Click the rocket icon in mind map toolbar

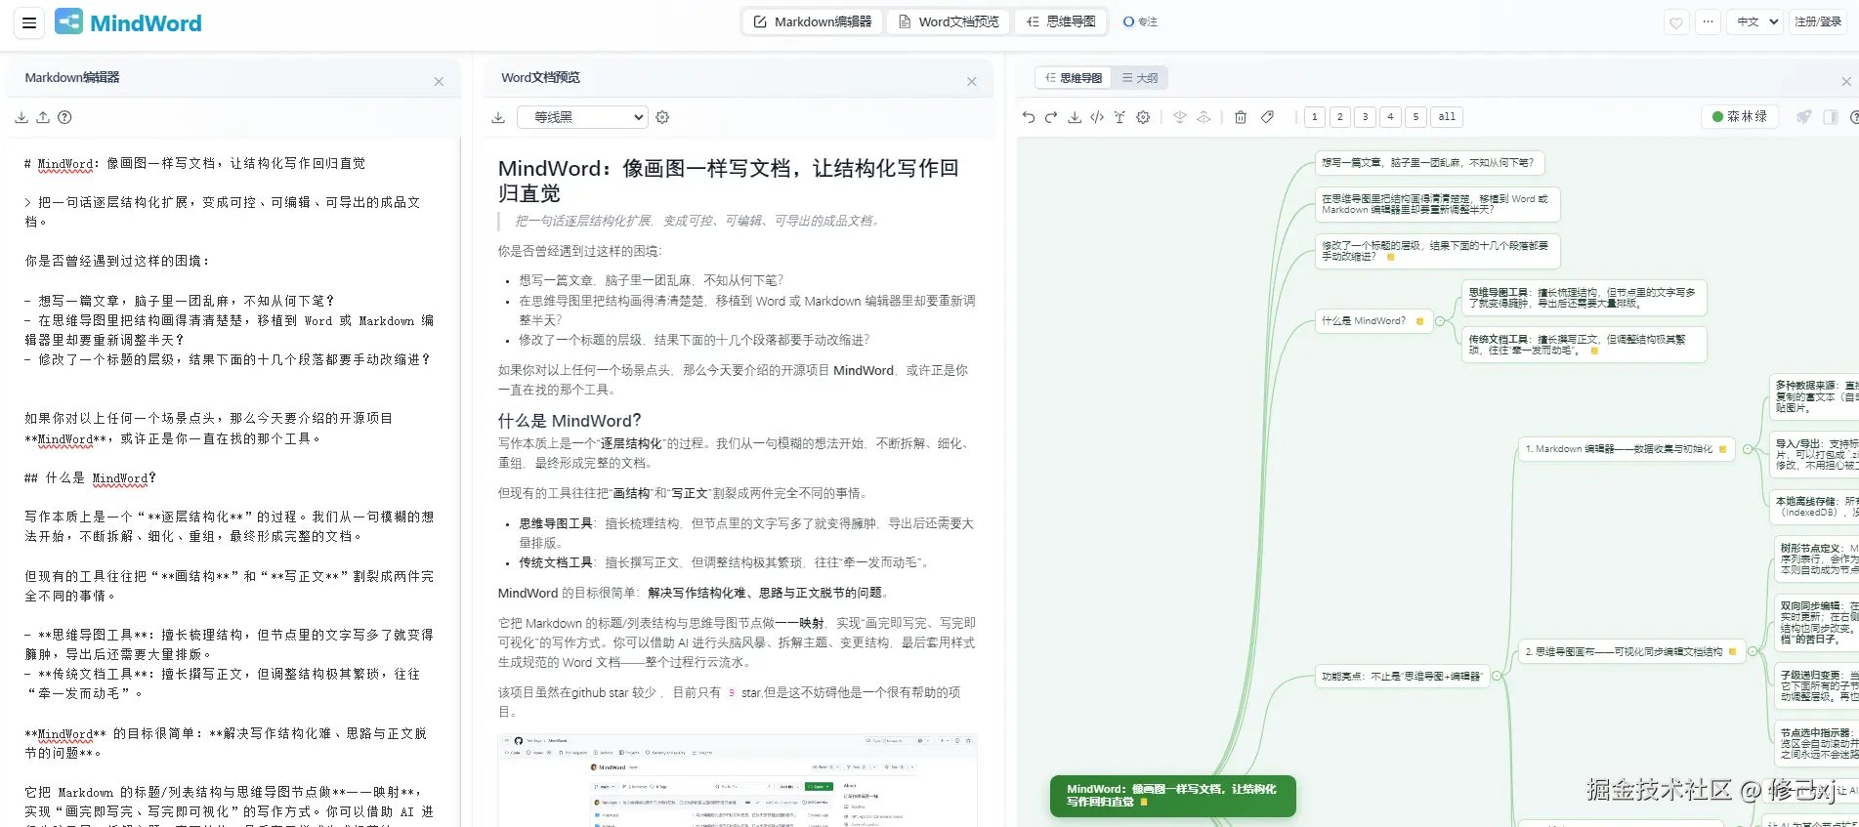(x=1804, y=117)
